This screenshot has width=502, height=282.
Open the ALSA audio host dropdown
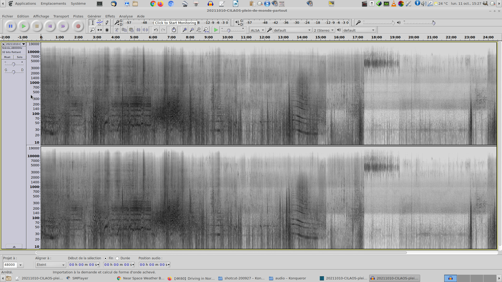(x=257, y=30)
